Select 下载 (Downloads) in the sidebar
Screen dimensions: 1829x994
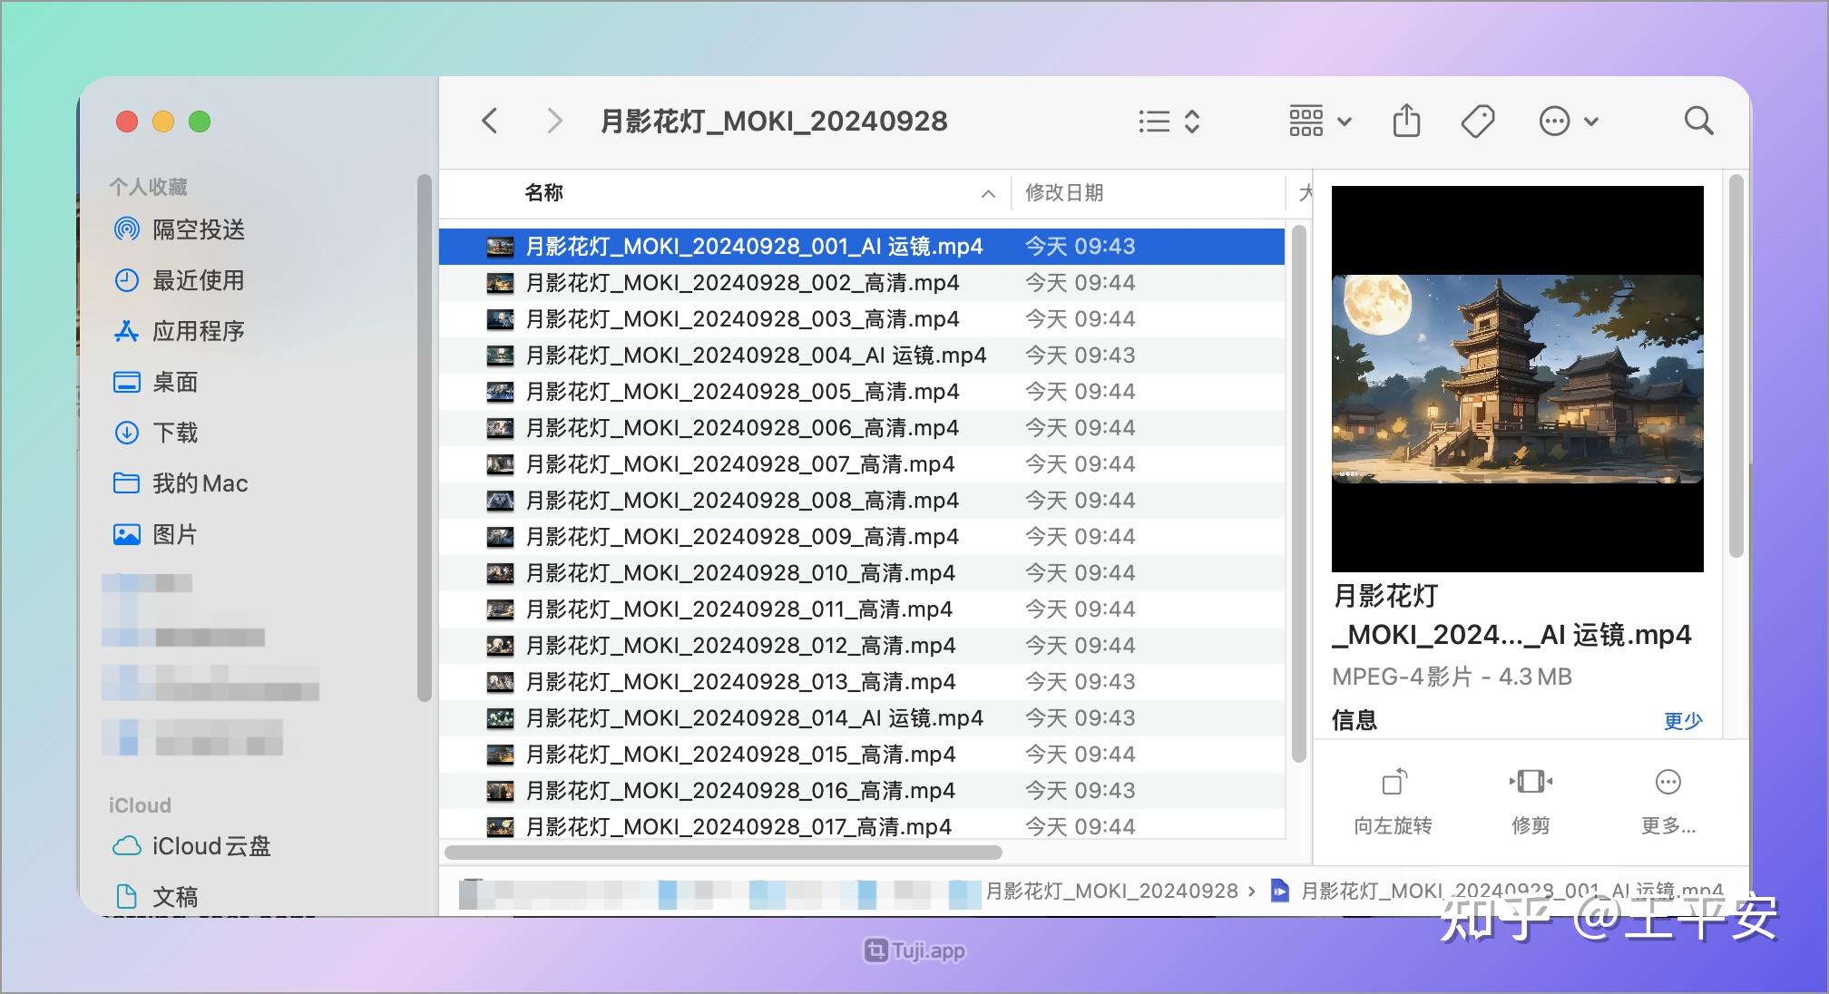pyautogui.click(x=178, y=434)
